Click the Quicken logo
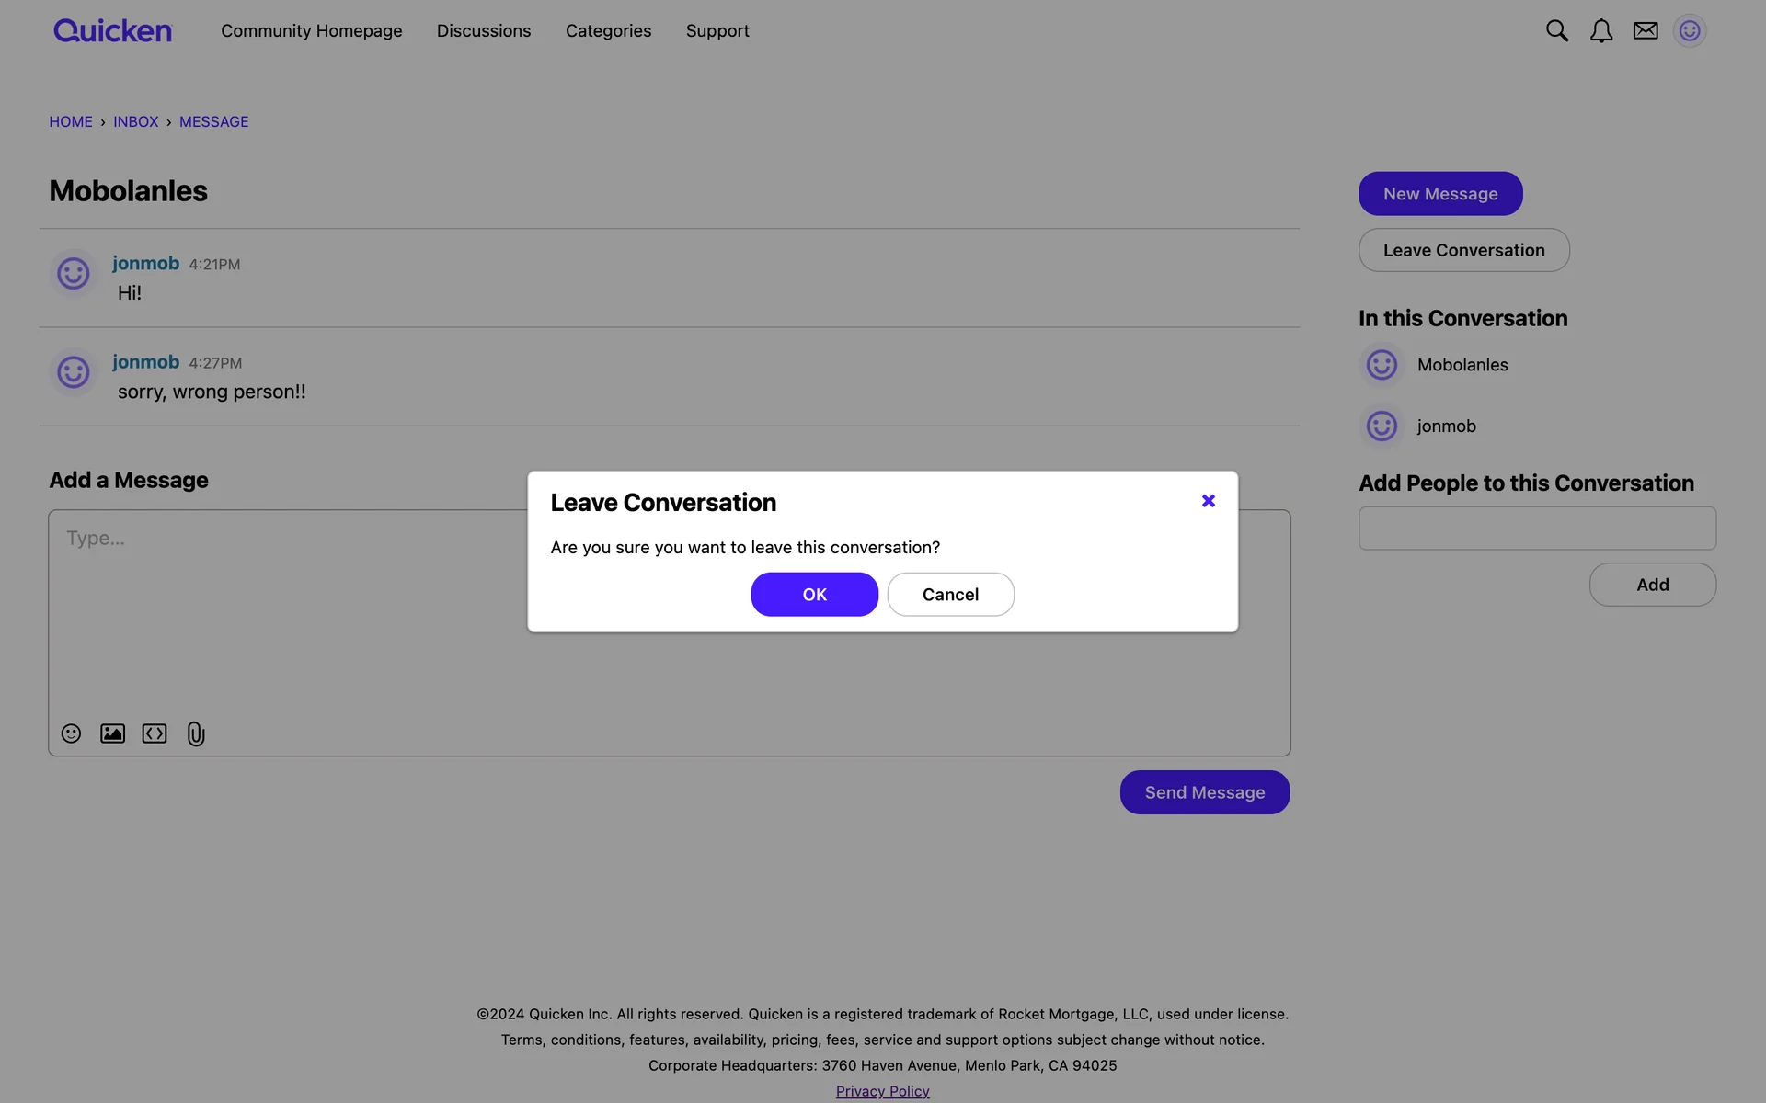 click(112, 31)
